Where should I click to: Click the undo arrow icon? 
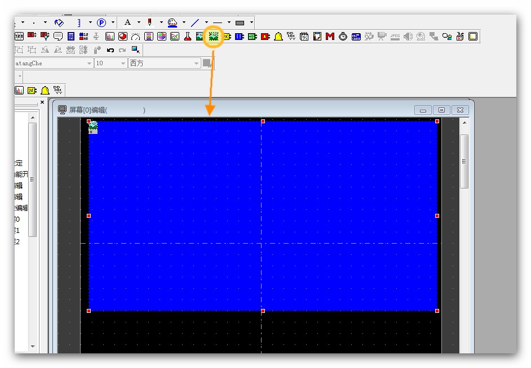coord(110,50)
